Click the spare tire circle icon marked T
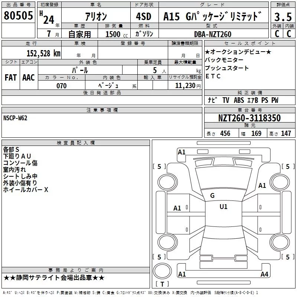Image resolution: width=297 pixels, height=297 pixels. 162,271
